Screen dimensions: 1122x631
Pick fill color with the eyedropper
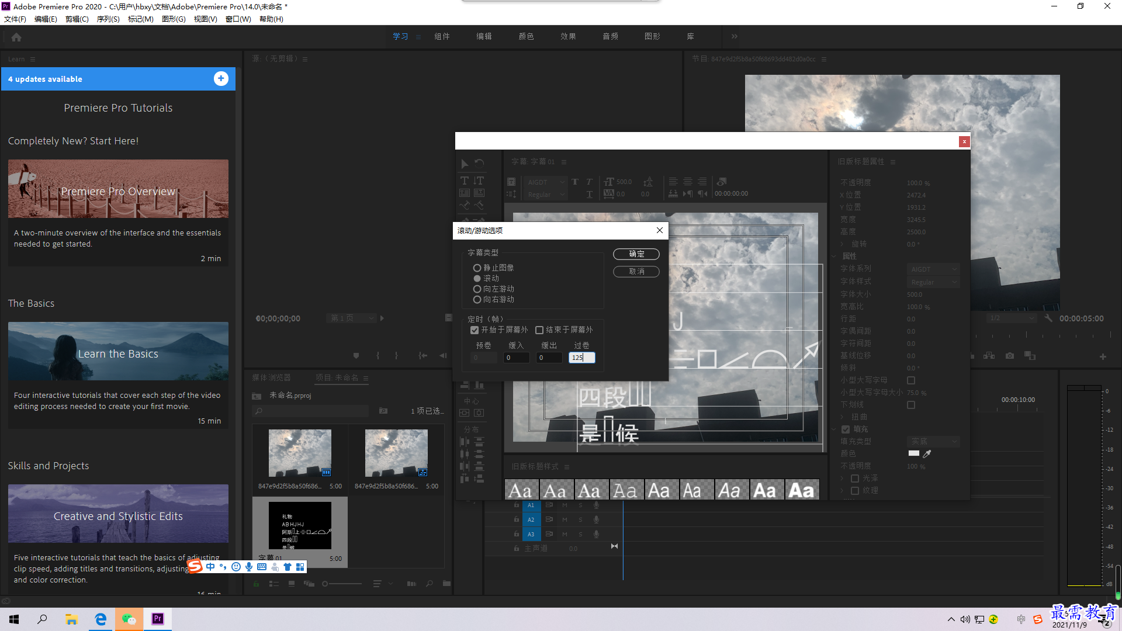927,453
